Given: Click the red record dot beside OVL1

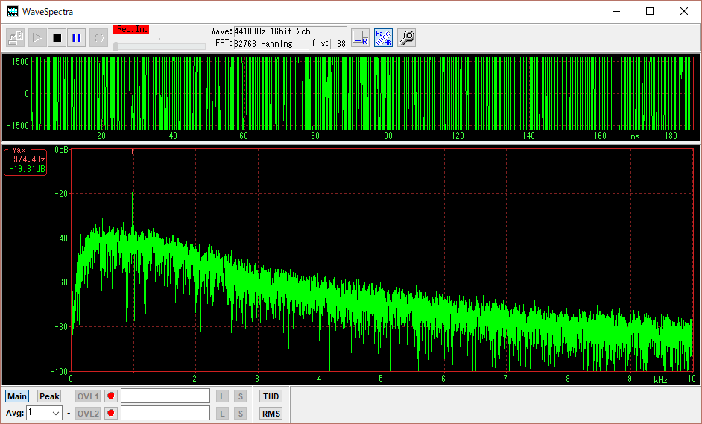Looking at the screenshot, I should coord(111,396).
